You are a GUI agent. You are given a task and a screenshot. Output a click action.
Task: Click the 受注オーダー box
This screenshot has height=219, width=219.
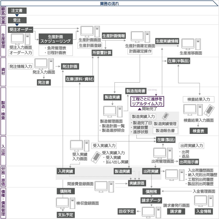coord(20,30)
